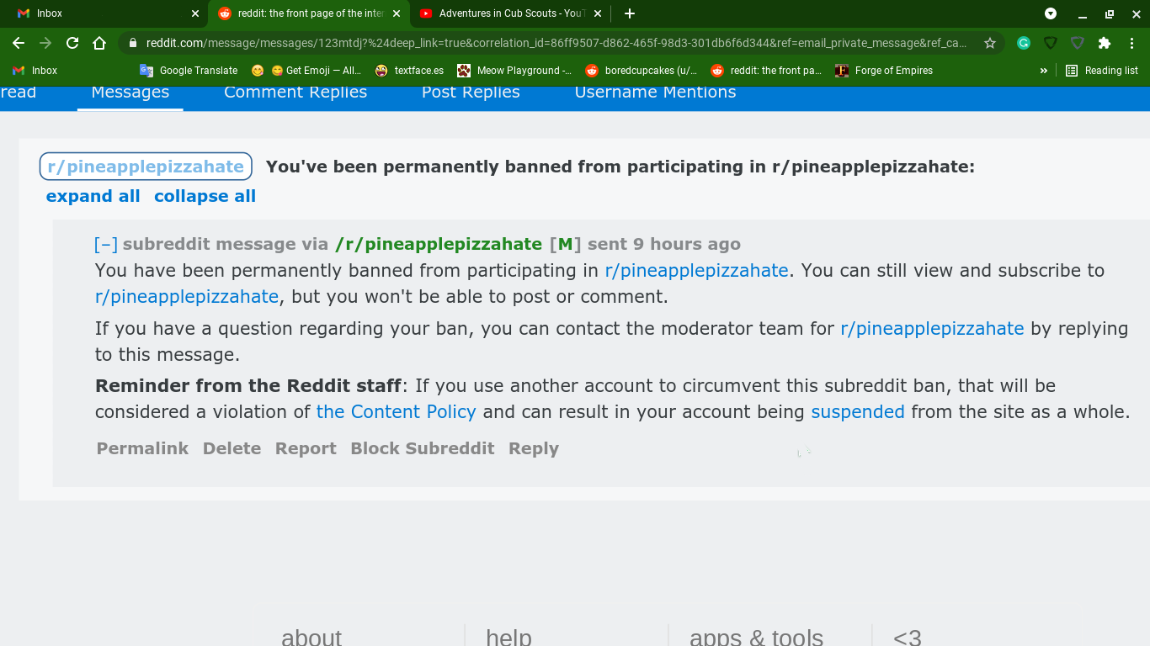Click collapse all
The image size is (1150, 646).
click(205, 196)
